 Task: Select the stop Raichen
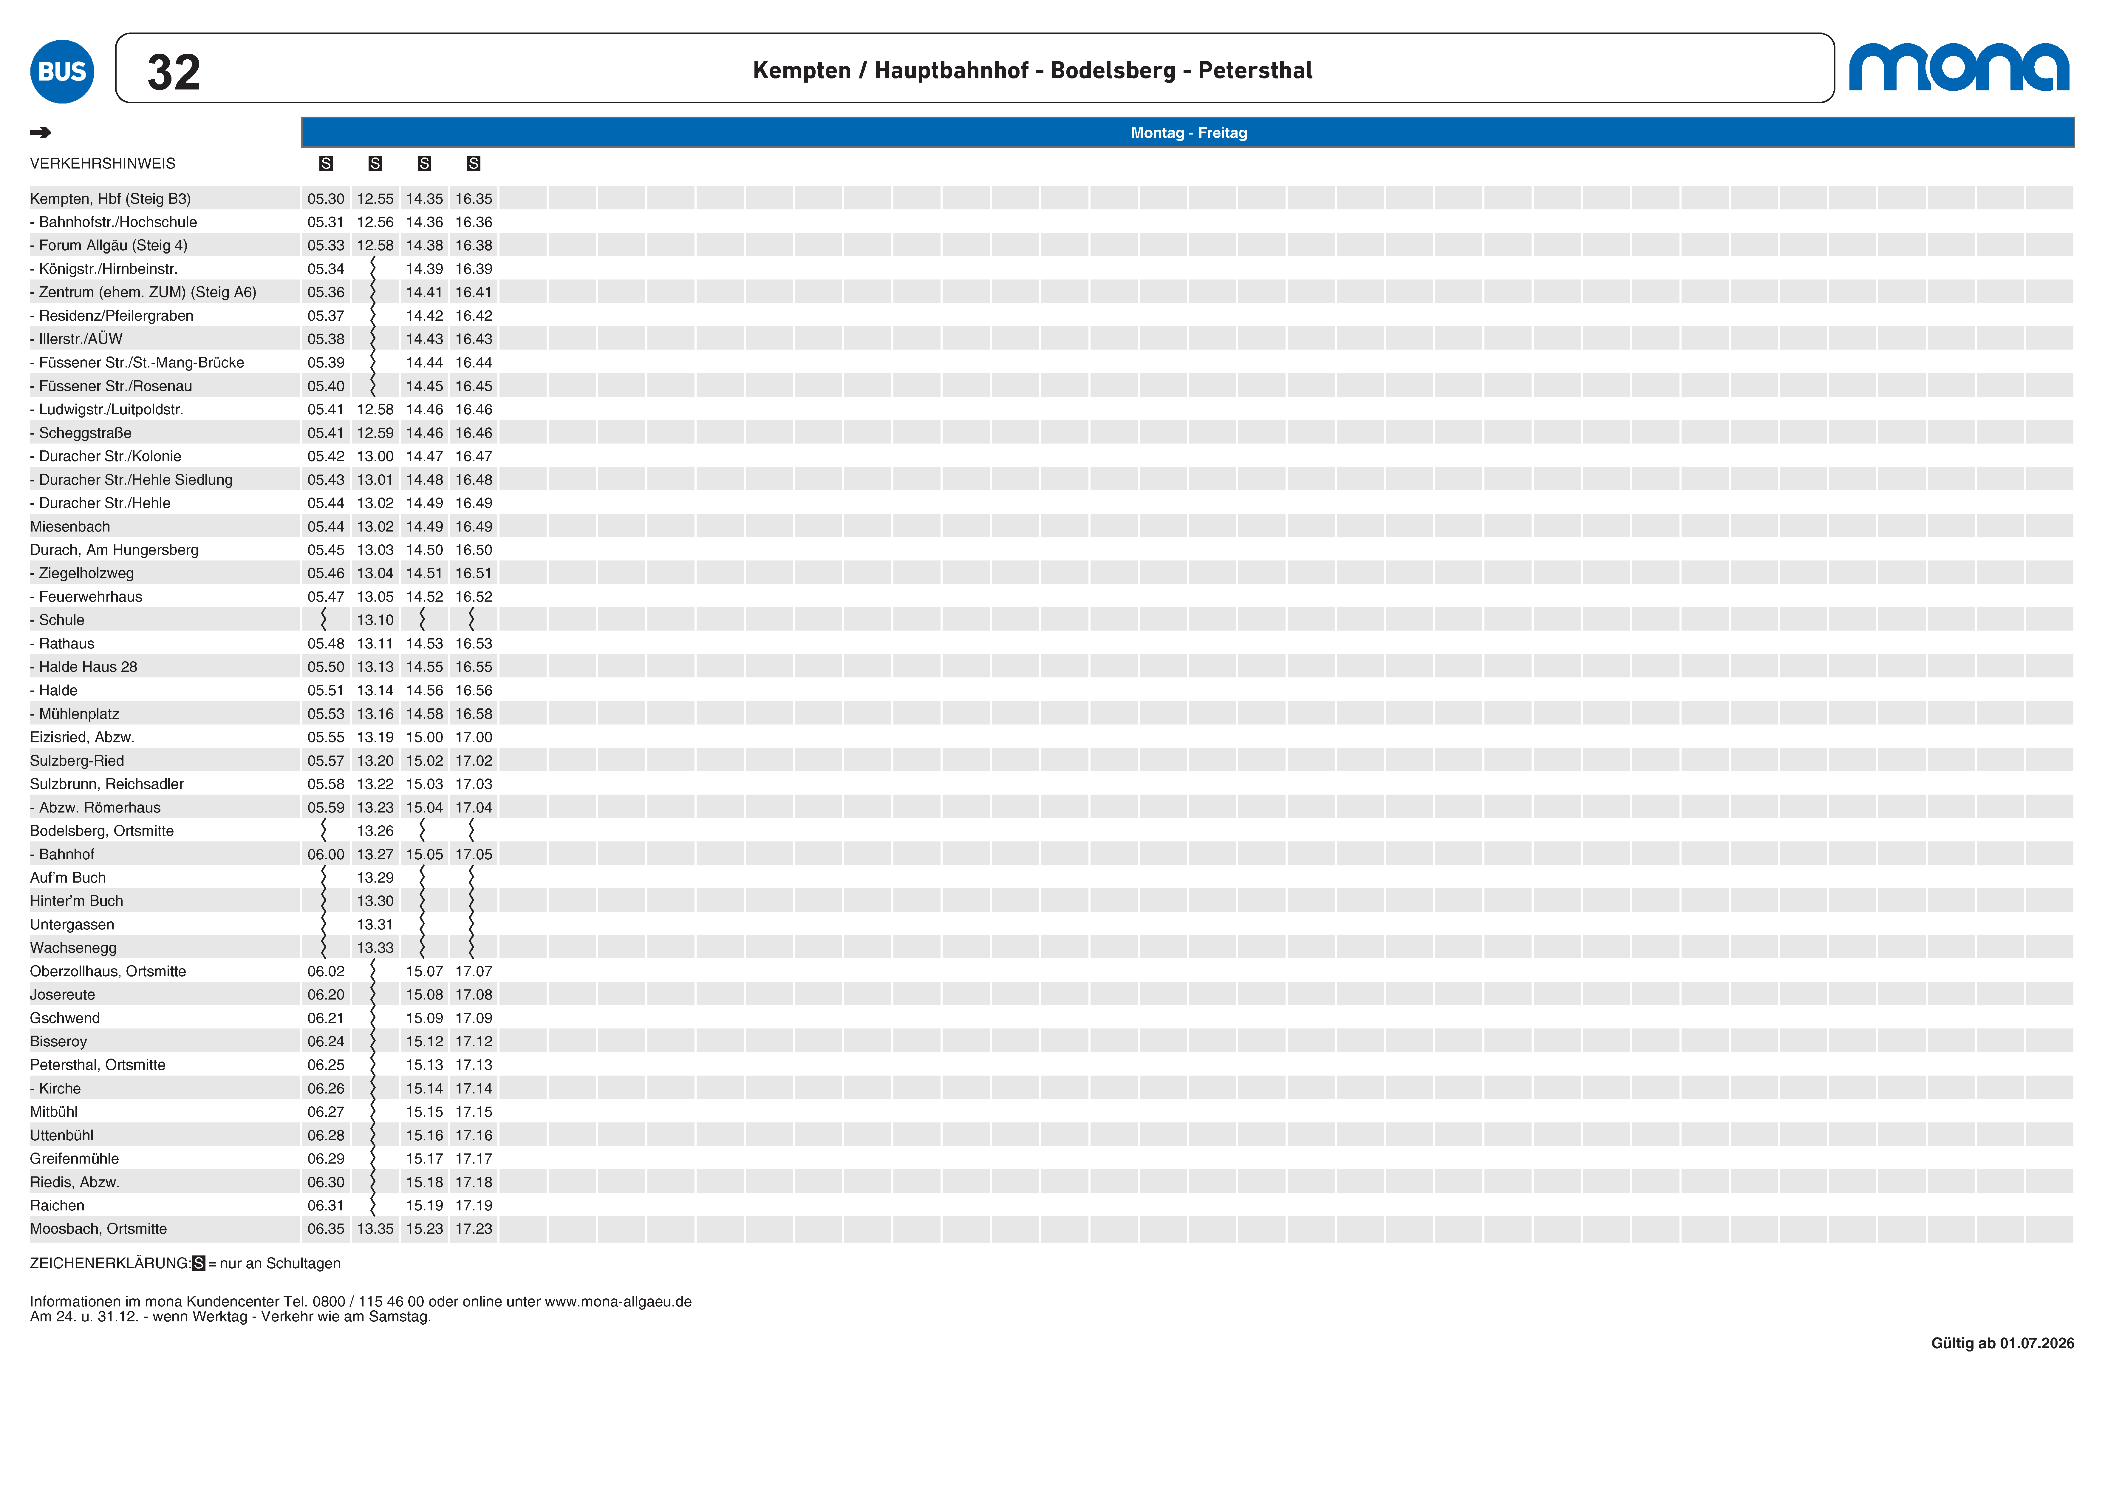(x=57, y=1206)
